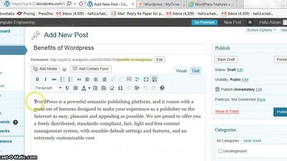Image resolution: width=287 pixels, height=161 pixels.
Task: Click the permalink Edit button
Action: coord(159,59)
